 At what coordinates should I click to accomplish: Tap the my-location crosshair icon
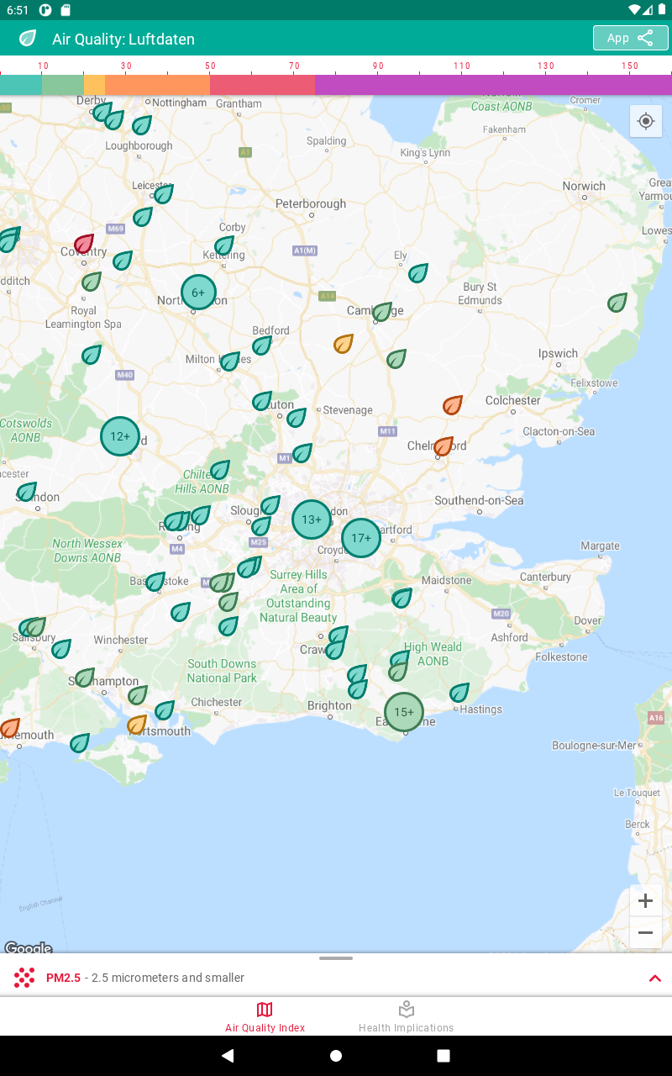click(x=645, y=121)
